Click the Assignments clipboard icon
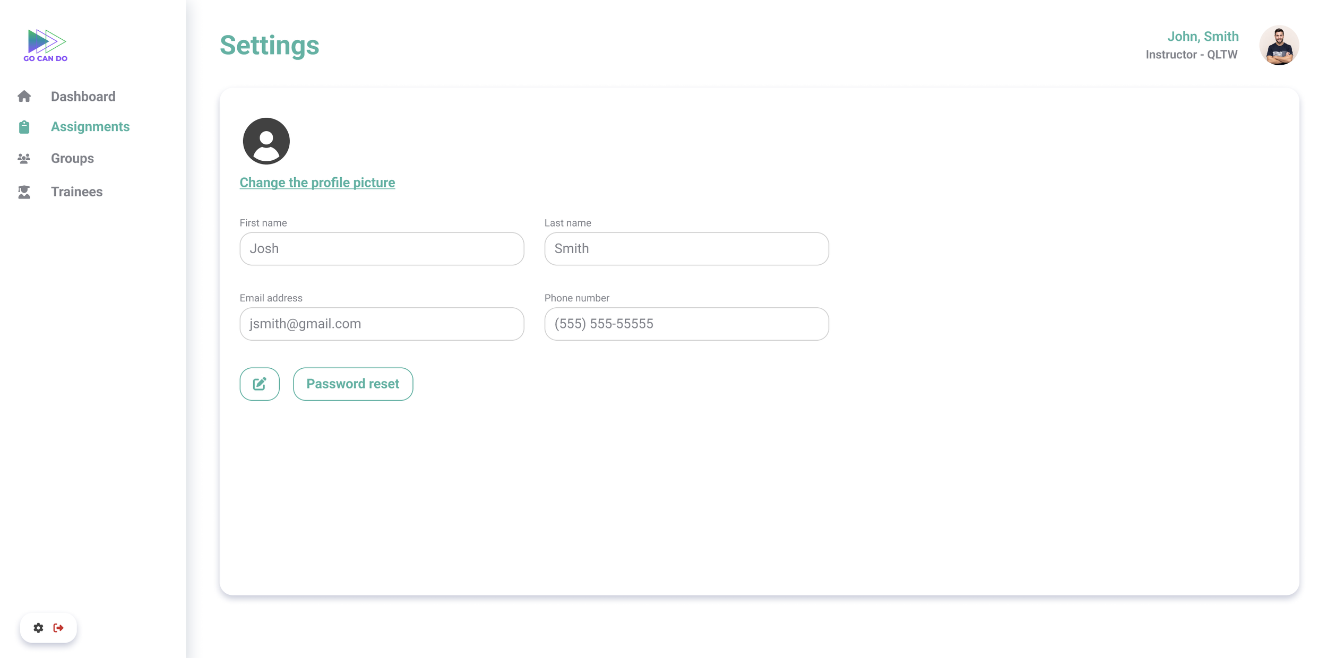 (x=24, y=127)
